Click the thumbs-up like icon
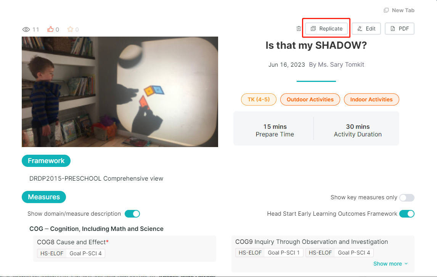Viewport: 437px width, 277px height. coord(50,29)
